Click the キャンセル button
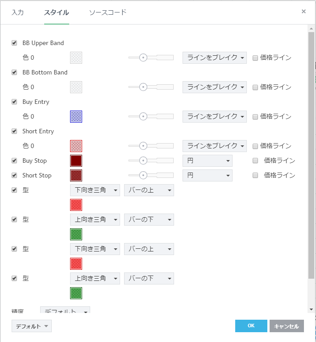 287,326
